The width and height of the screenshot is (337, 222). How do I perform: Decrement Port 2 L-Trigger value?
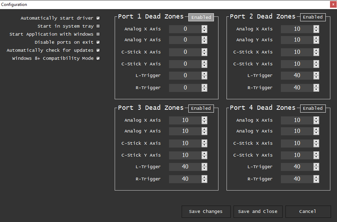pyautogui.click(x=316, y=77)
